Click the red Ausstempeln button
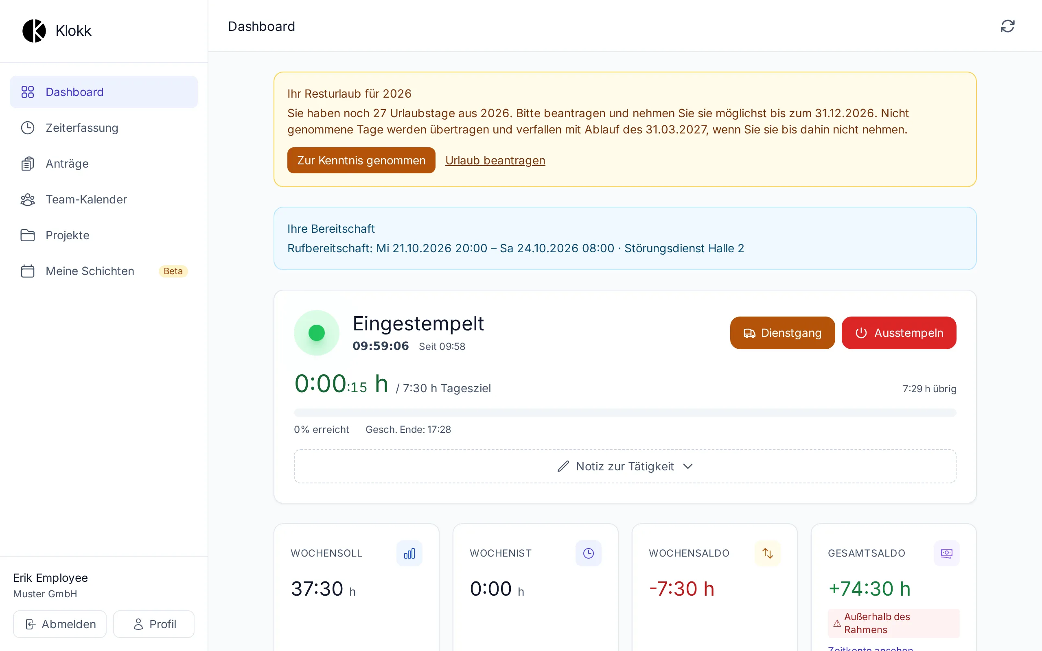Image resolution: width=1042 pixels, height=651 pixels. pyautogui.click(x=899, y=333)
